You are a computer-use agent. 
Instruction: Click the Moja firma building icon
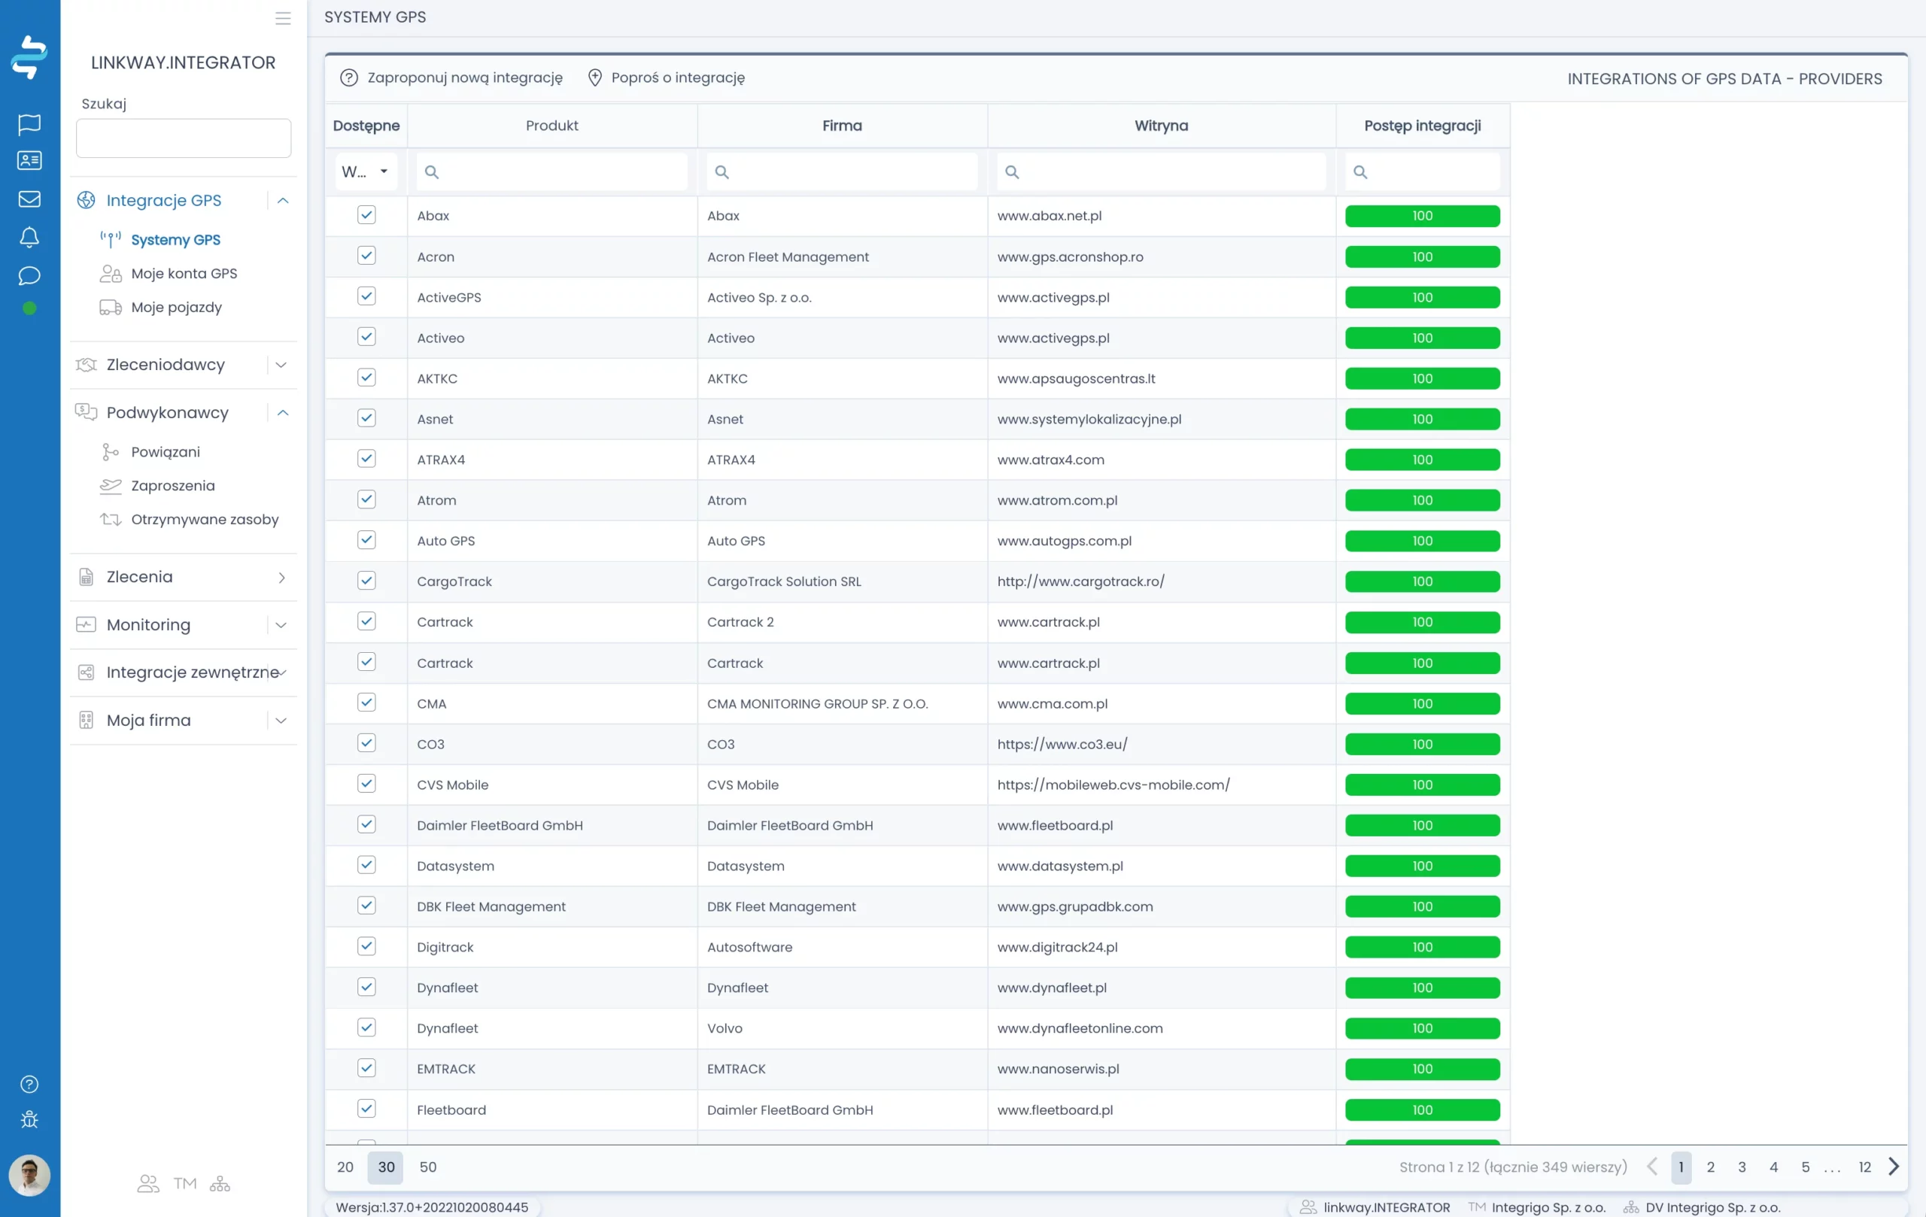pos(86,721)
